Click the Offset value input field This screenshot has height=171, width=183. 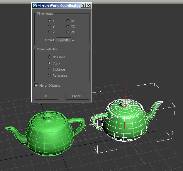pos(63,40)
